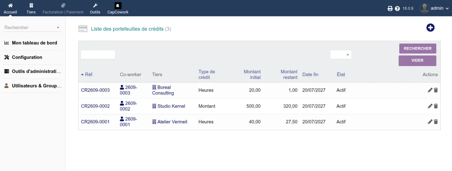Open the Facturation | Paiement menu
Viewport: 452px width, 171px height.
63,8
